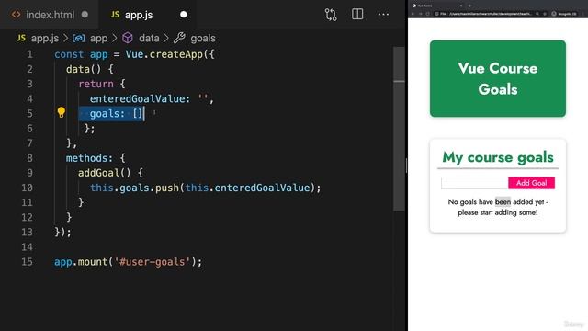Open the goals breadcrumb segment
This screenshot has width=588, height=331.
click(203, 39)
